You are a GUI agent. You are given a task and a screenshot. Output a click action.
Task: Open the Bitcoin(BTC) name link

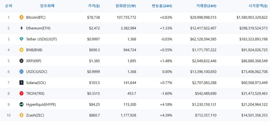(36, 17)
